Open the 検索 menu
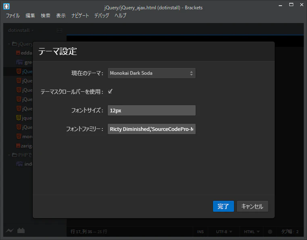The width and height of the screenshot is (307, 240). tap(46, 15)
